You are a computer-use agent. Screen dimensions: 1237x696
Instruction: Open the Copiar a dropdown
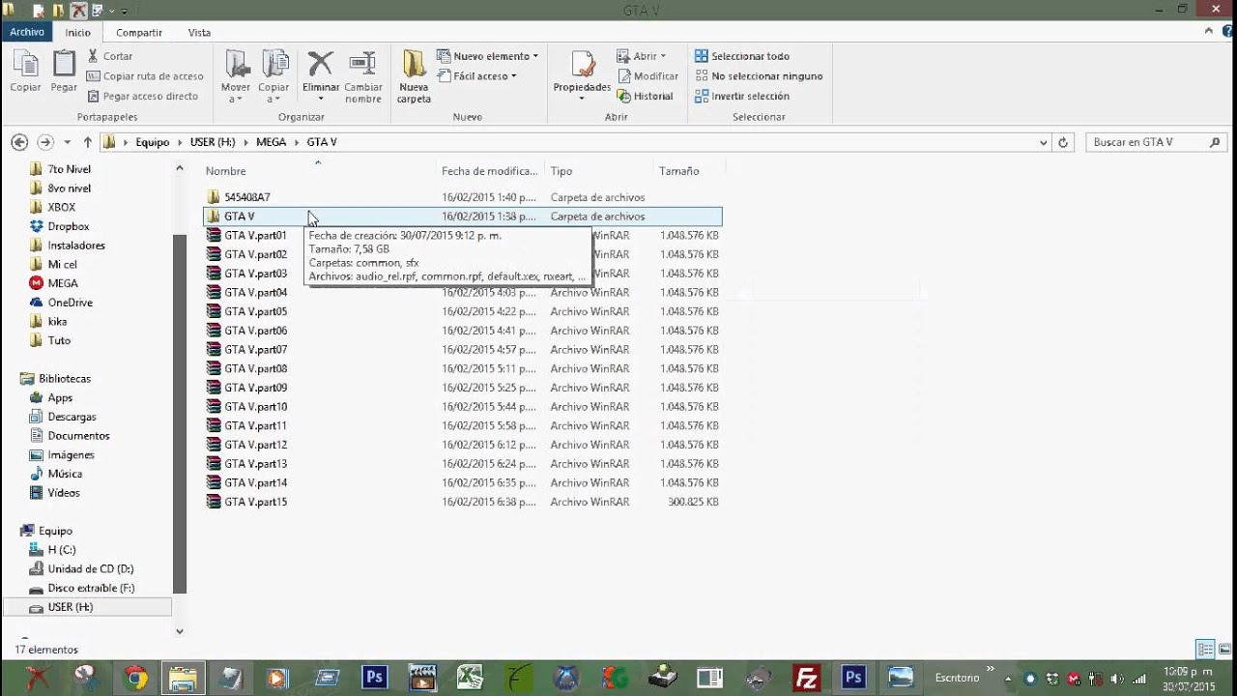click(273, 76)
